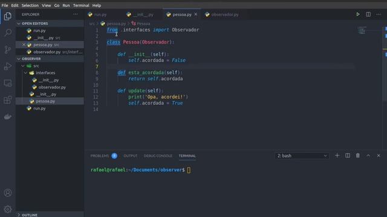The width and height of the screenshot is (387, 217).
Task: Click the src breadcrumb segment
Action: 92,24
